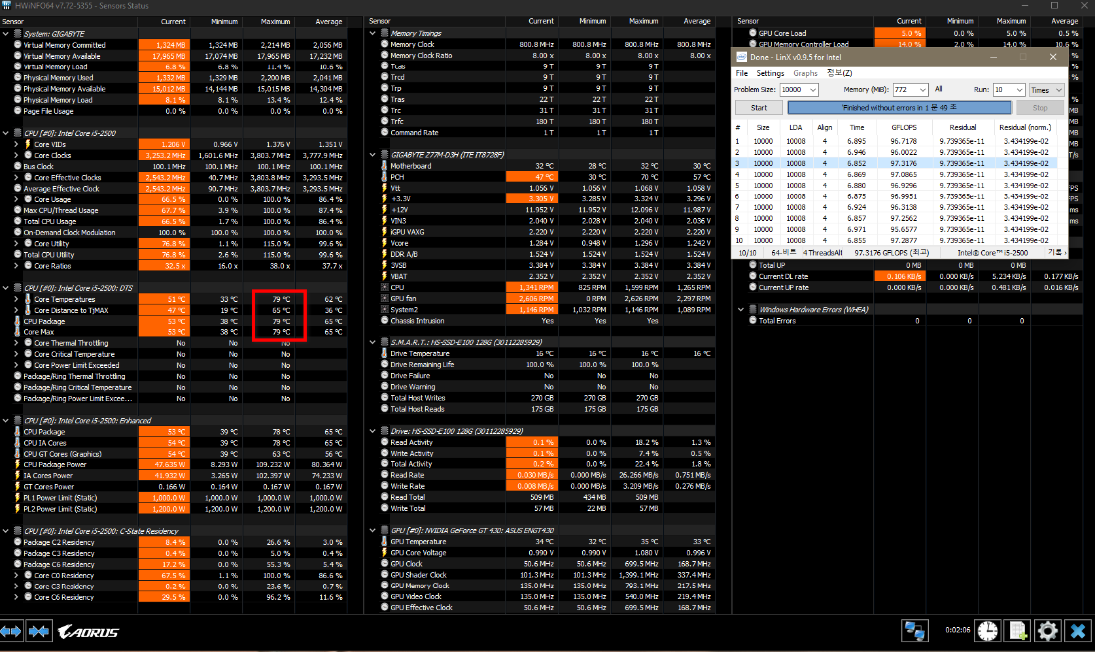Click the lightning icon beside CPU Package Power
Image resolution: width=1095 pixels, height=652 pixels.
[x=18, y=465]
